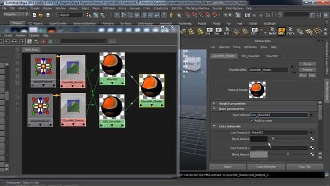Select by component type mode icon
The width and height of the screenshot is (330, 186).
[x=103, y=15]
